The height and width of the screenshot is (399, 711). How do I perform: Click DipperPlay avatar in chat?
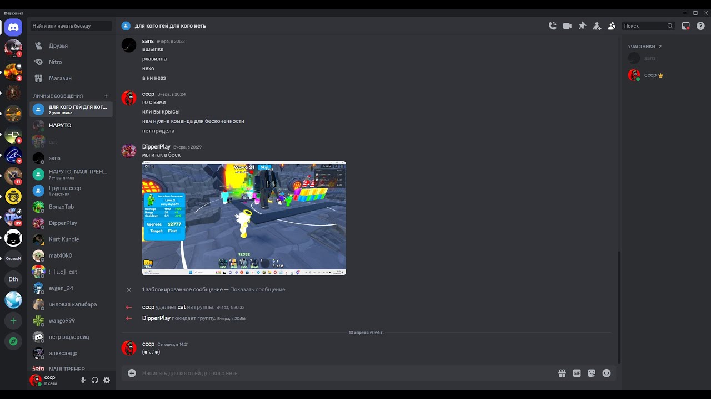tap(129, 151)
